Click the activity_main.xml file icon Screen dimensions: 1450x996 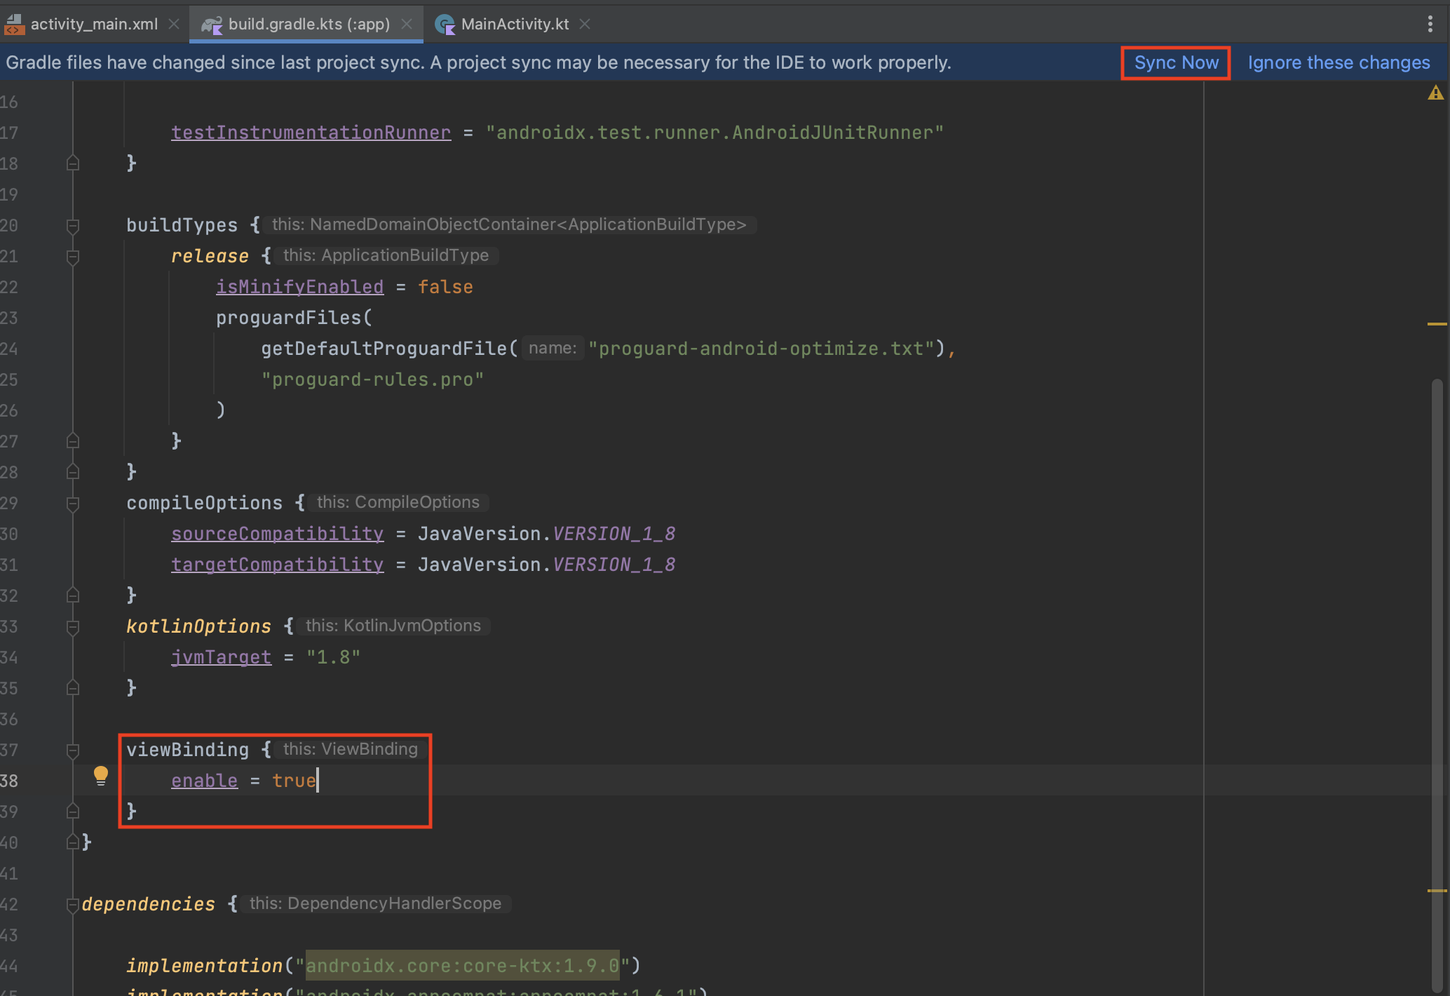14,25
